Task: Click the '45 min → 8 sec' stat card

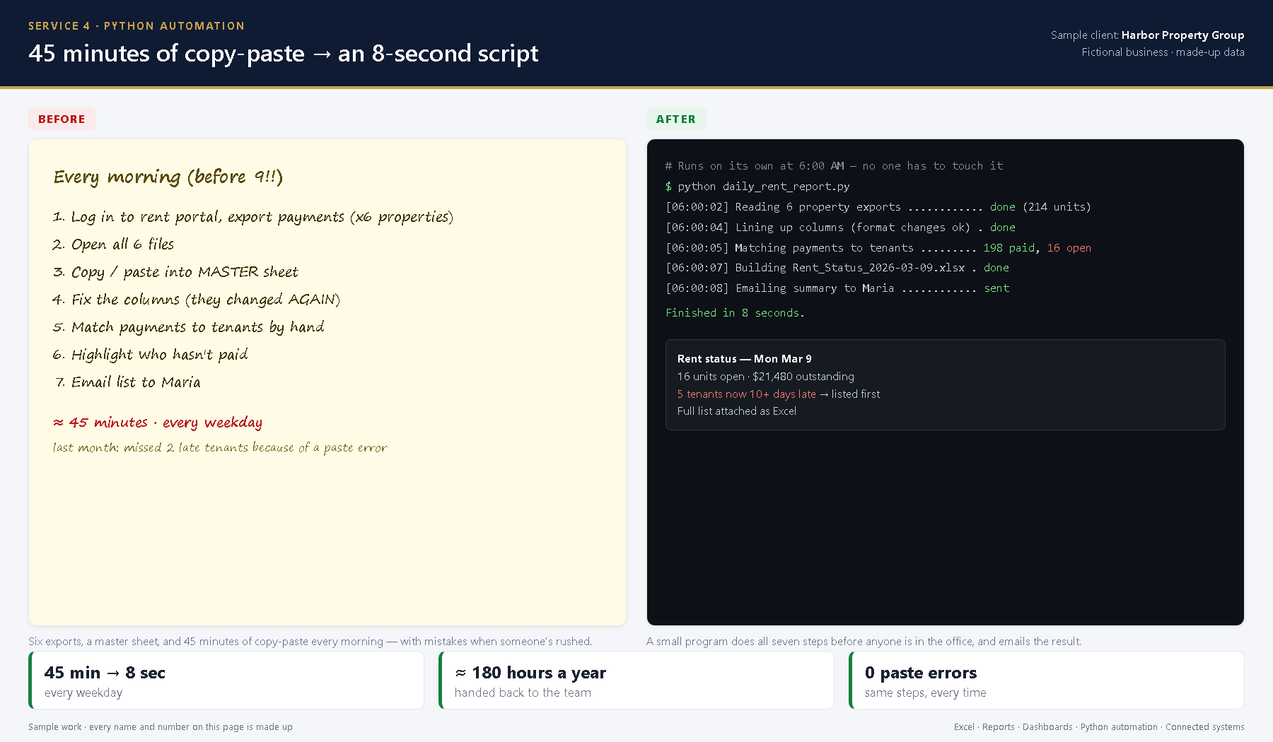Action: 226,681
